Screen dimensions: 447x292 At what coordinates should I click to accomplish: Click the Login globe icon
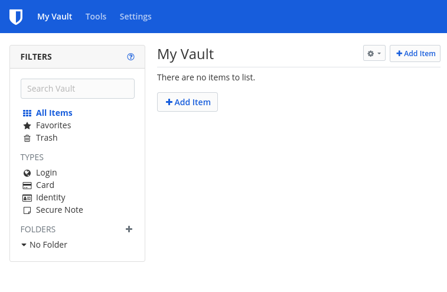coord(27,173)
